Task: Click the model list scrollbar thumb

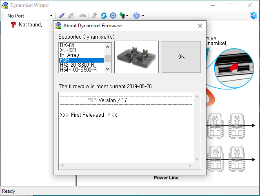Action: pos(108,59)
